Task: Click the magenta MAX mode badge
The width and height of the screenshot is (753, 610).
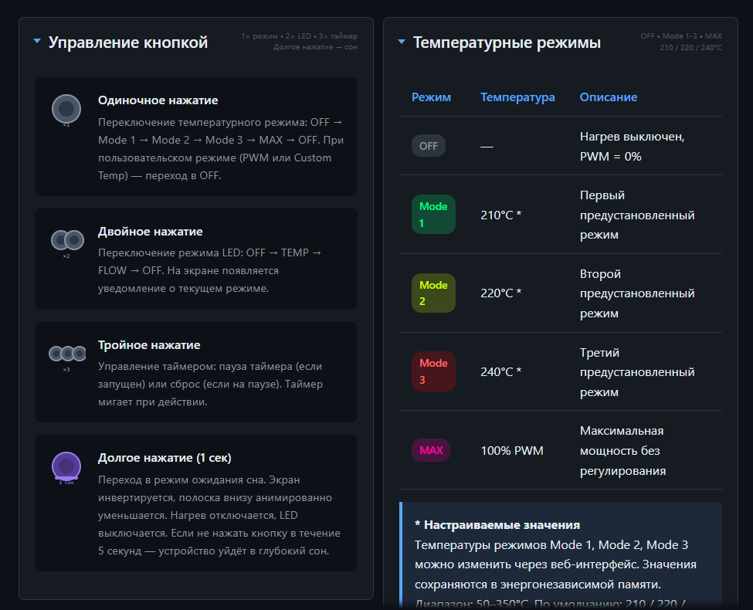Action: [431, 449]
